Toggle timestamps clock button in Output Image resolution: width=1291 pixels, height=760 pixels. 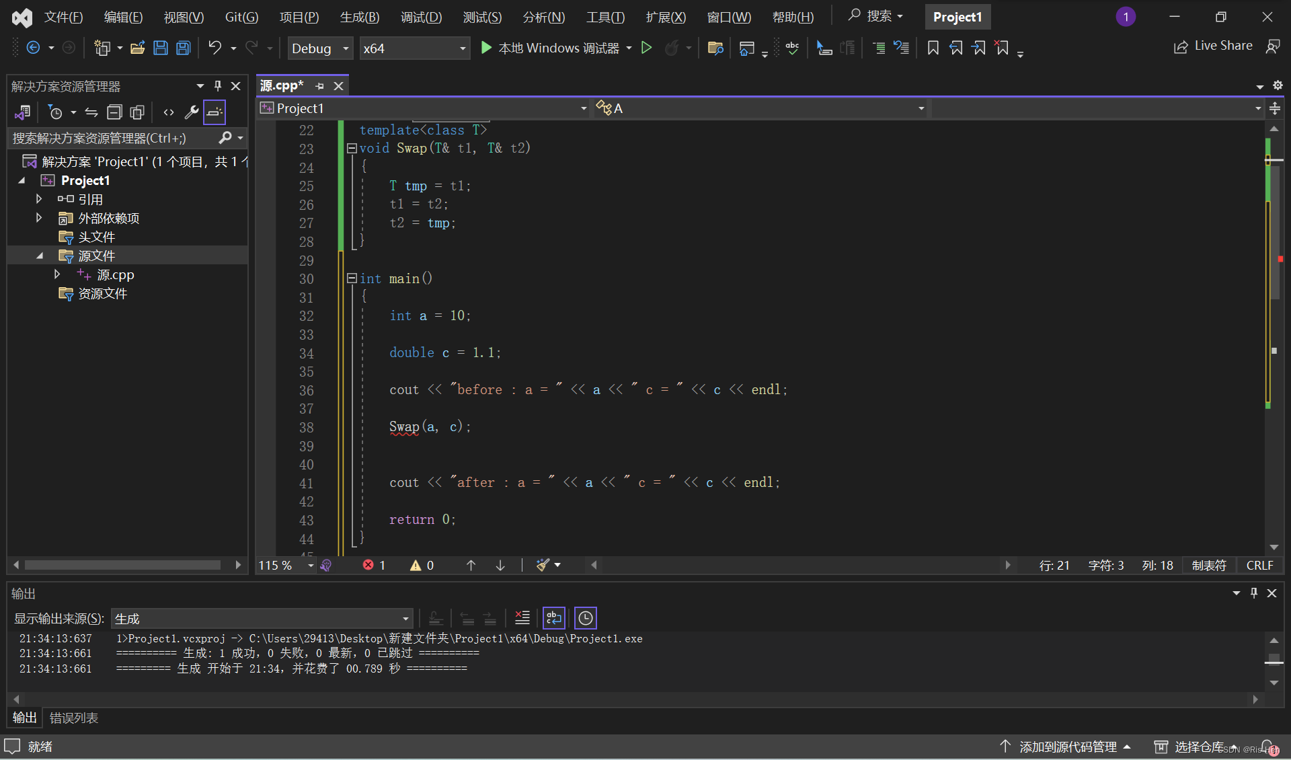pos(586,617)
